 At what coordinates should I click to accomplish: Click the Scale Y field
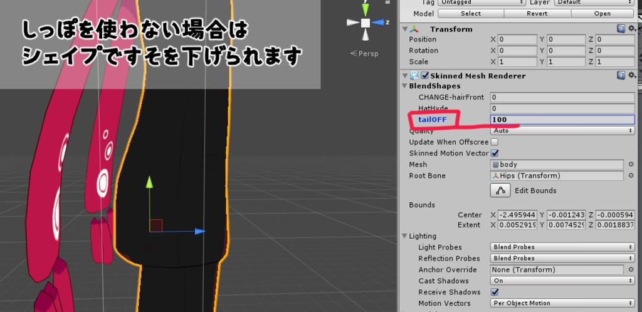click(x=566, y=62)
